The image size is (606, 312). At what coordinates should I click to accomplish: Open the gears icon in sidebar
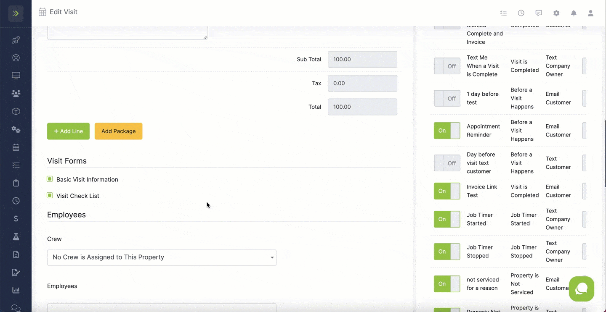[x=16, y=129]
